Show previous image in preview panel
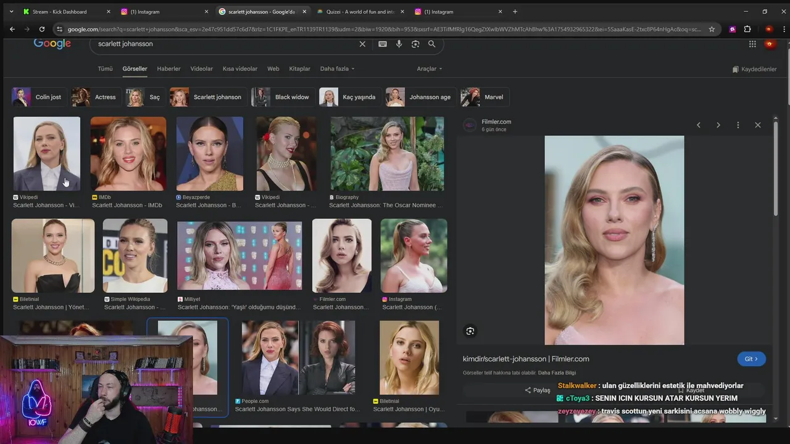 coord(699,125)
